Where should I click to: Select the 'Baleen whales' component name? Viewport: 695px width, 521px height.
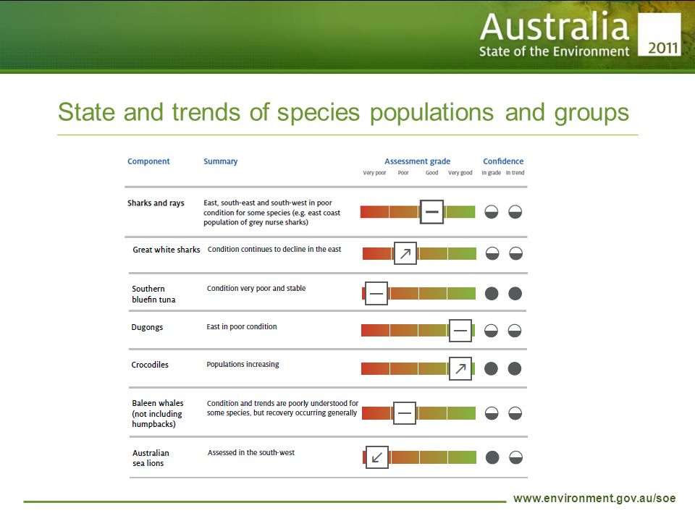[157, 413]
